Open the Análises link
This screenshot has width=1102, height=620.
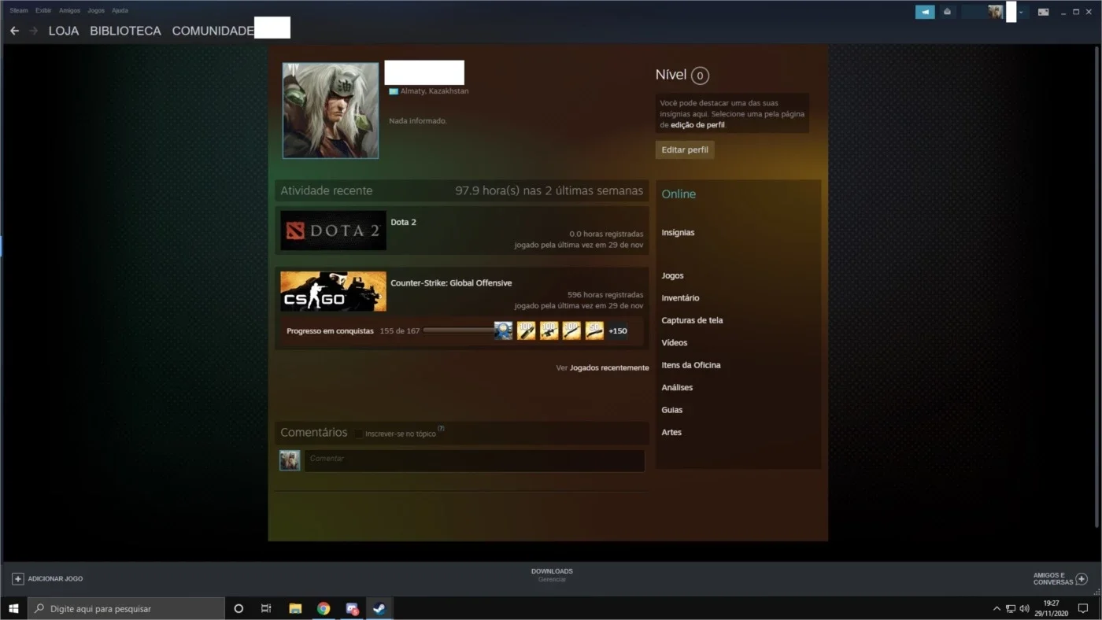click(677, 388)
